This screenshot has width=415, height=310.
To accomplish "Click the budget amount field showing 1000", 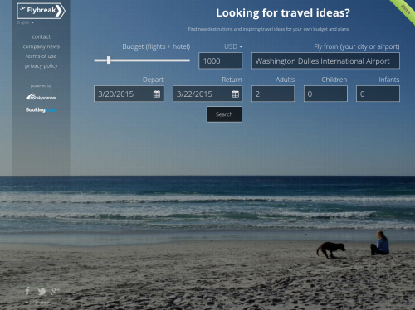I will (x=221, y=61).
